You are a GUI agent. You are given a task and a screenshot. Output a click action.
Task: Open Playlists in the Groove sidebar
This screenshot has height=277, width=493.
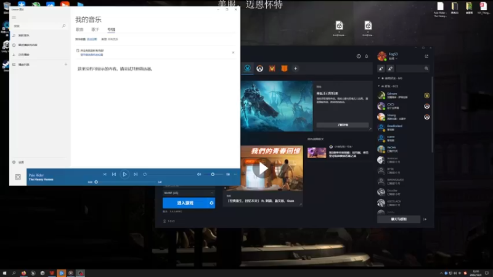[36, 65]
